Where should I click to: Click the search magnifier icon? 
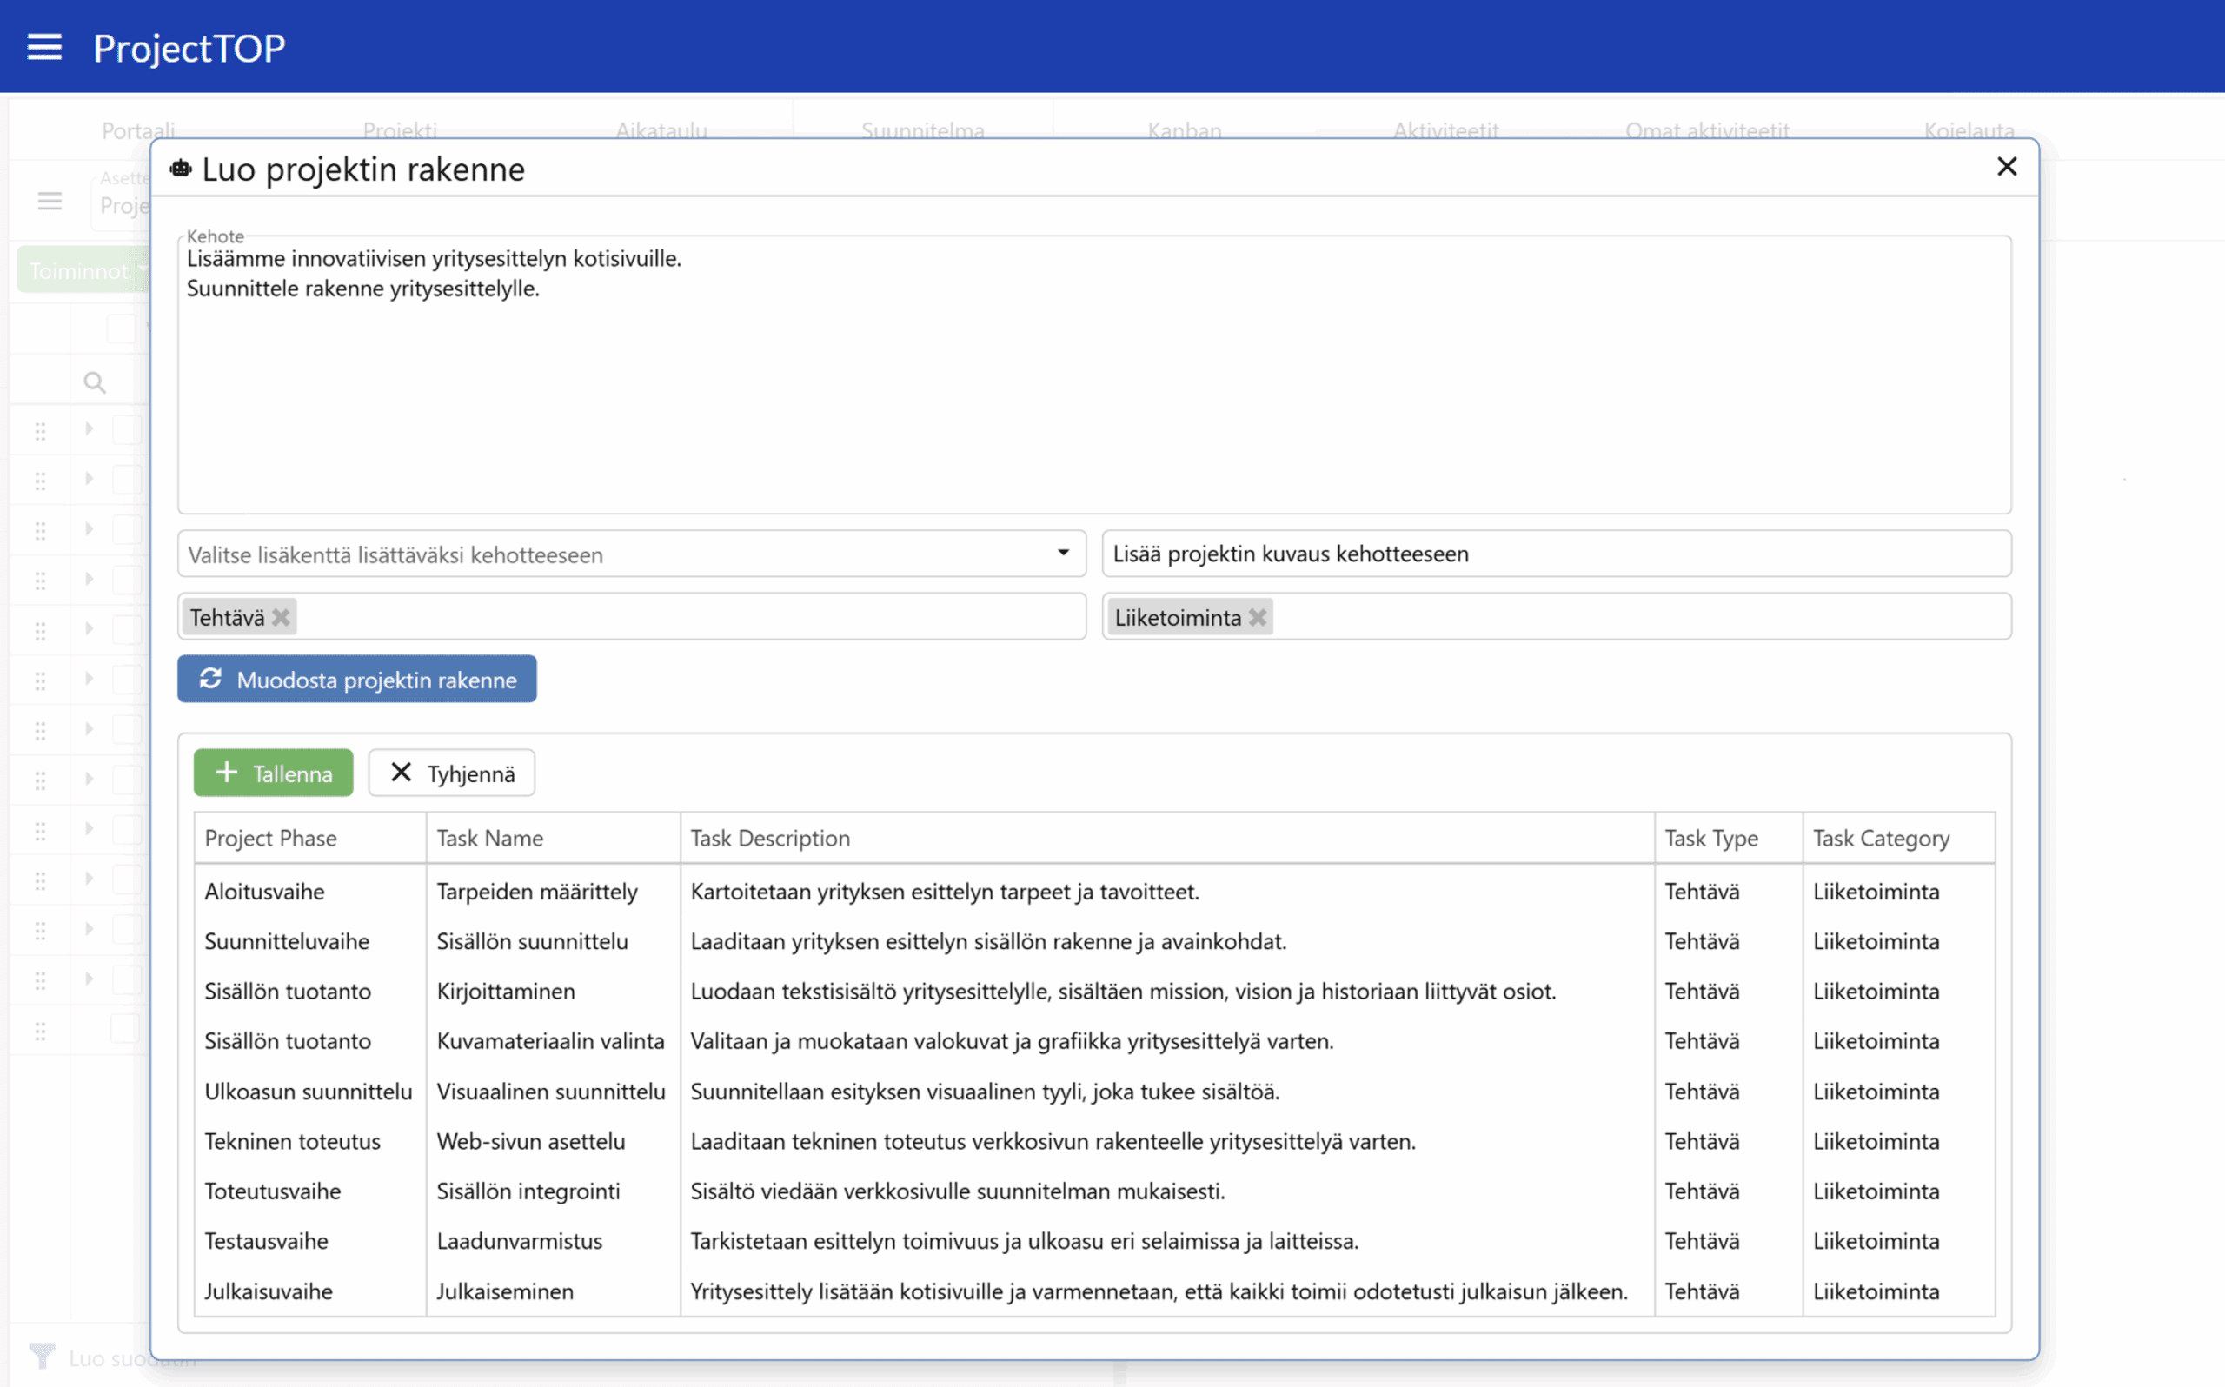click(x=95, y=382)
